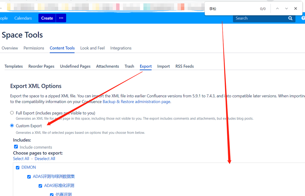Toggle the Include comments checkbox
The width and height of the screenshot is (305, 196).
click(x=16, y=146)
